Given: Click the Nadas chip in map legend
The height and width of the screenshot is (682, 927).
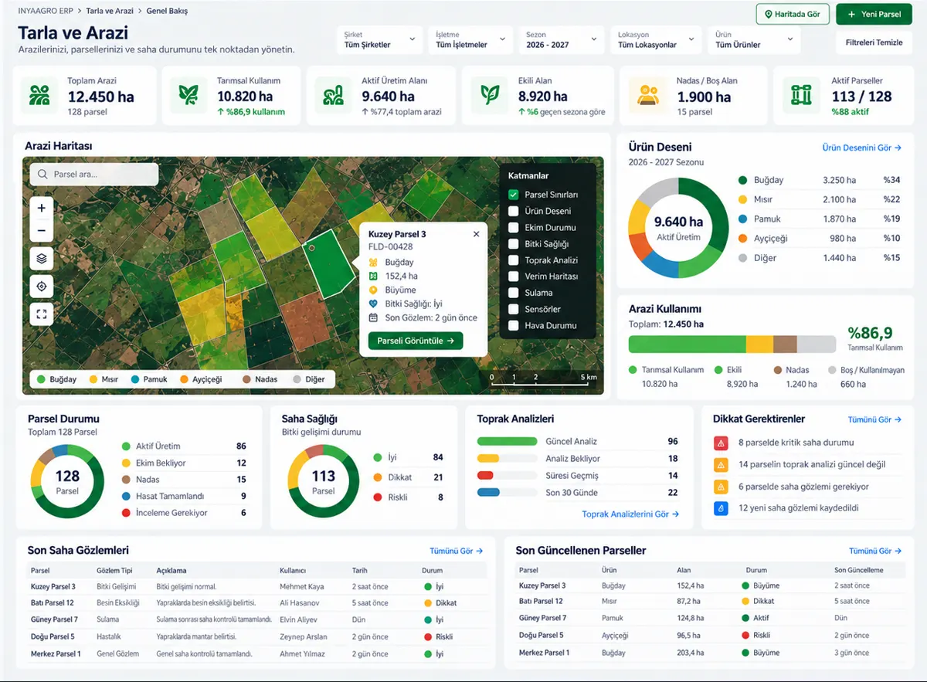Looking at the screenshot, I should click(260, 379).
